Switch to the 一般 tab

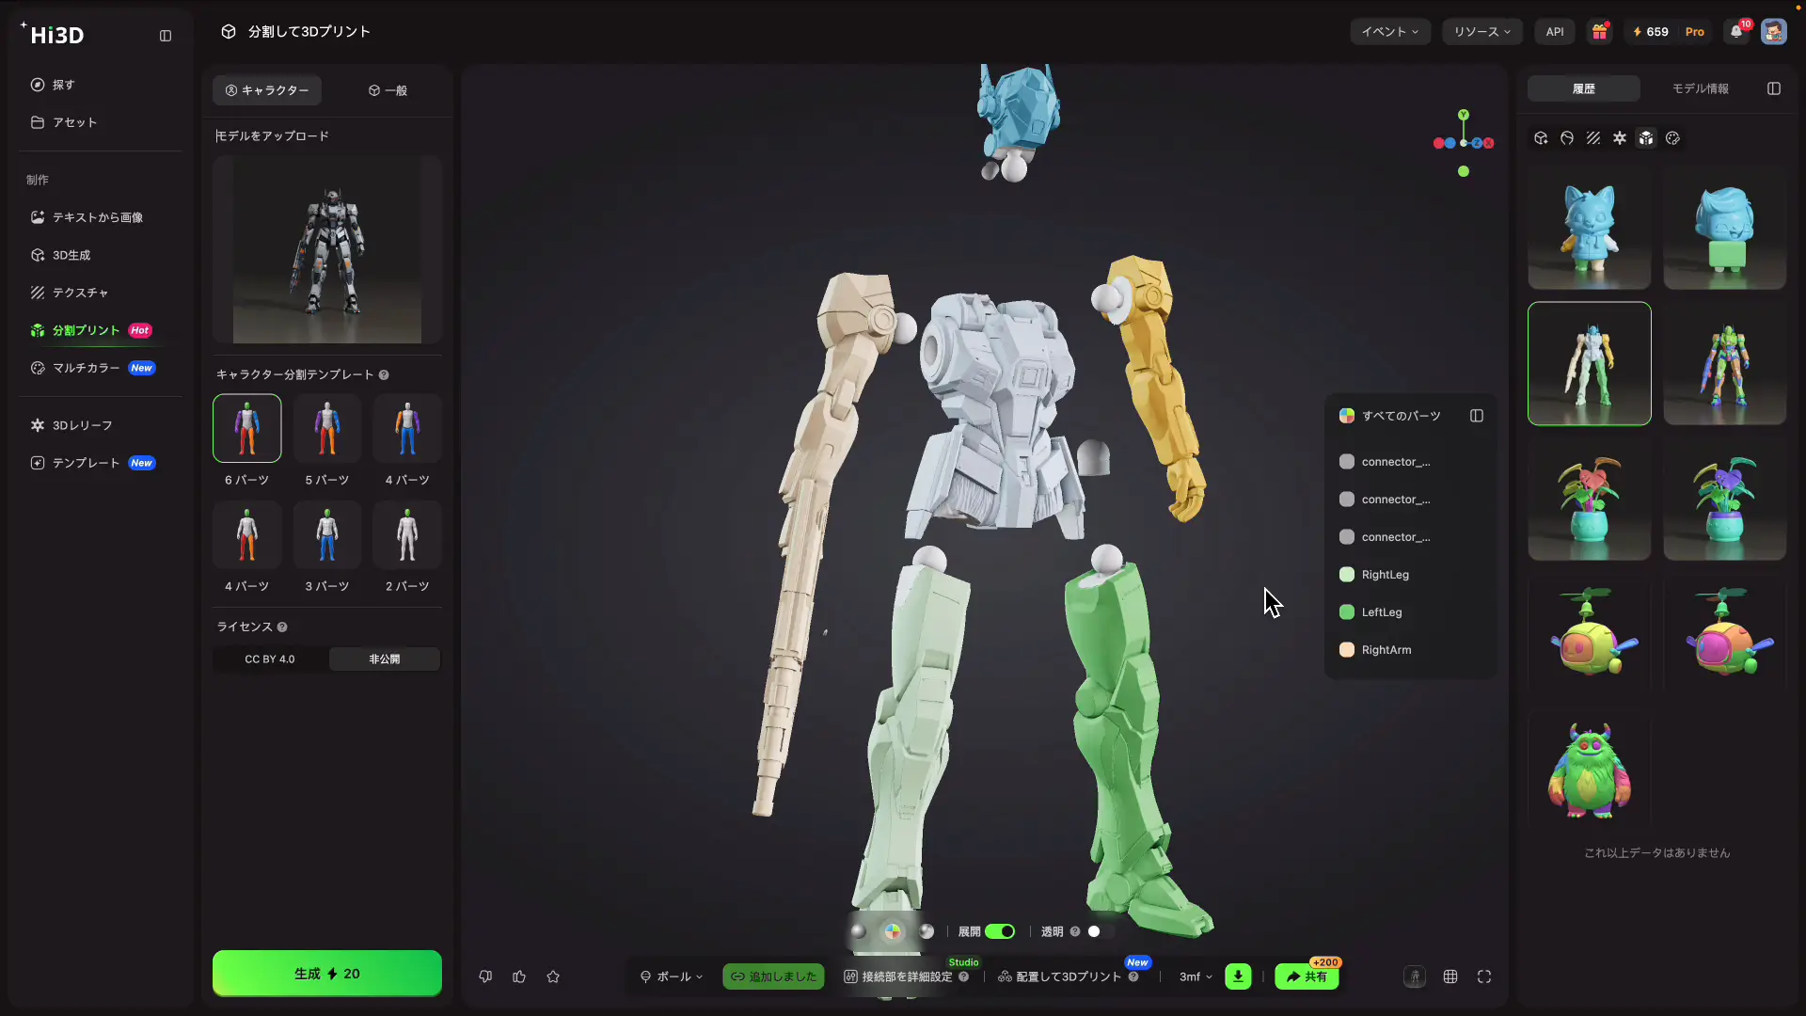coord(388,90)
